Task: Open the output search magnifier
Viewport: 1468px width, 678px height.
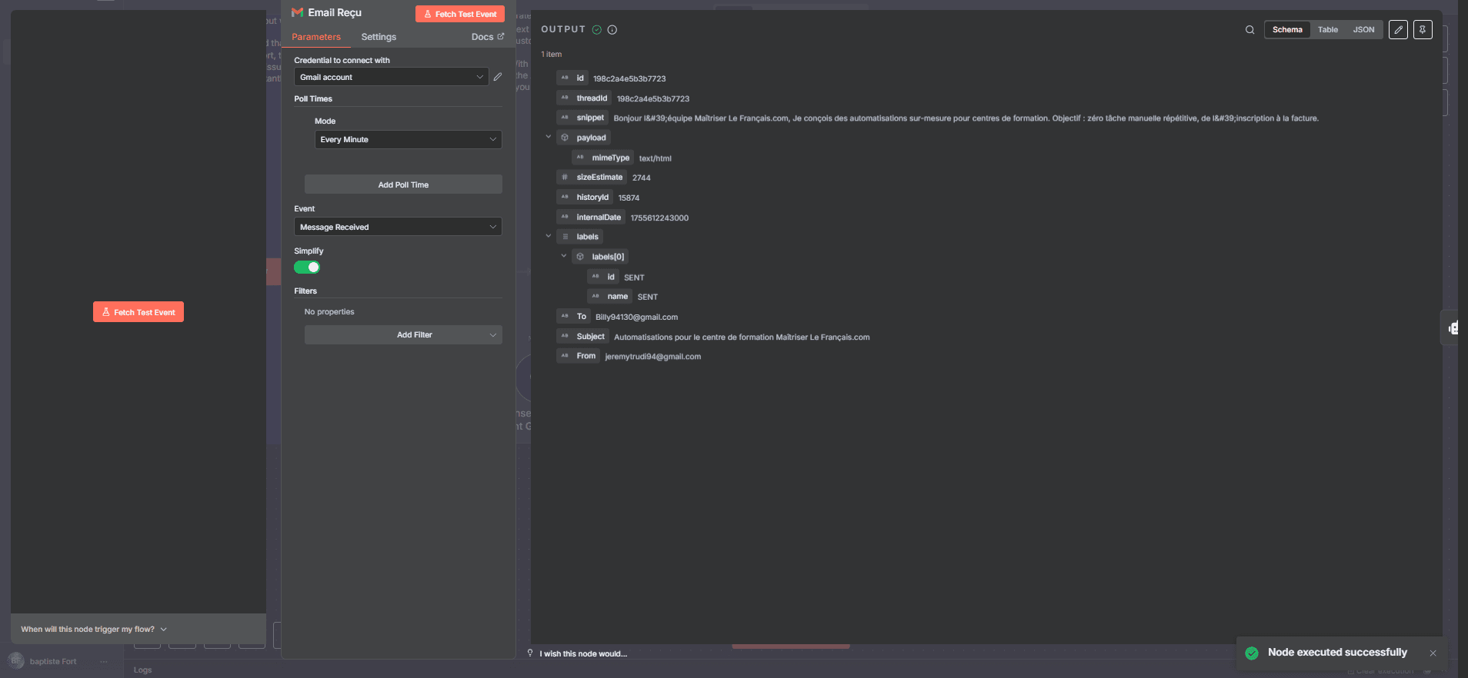Action: 1249,30
